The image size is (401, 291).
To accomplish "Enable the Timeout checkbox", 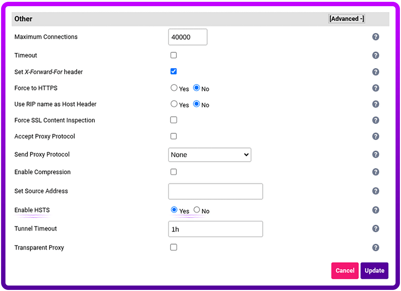I will tap(173, 55).
